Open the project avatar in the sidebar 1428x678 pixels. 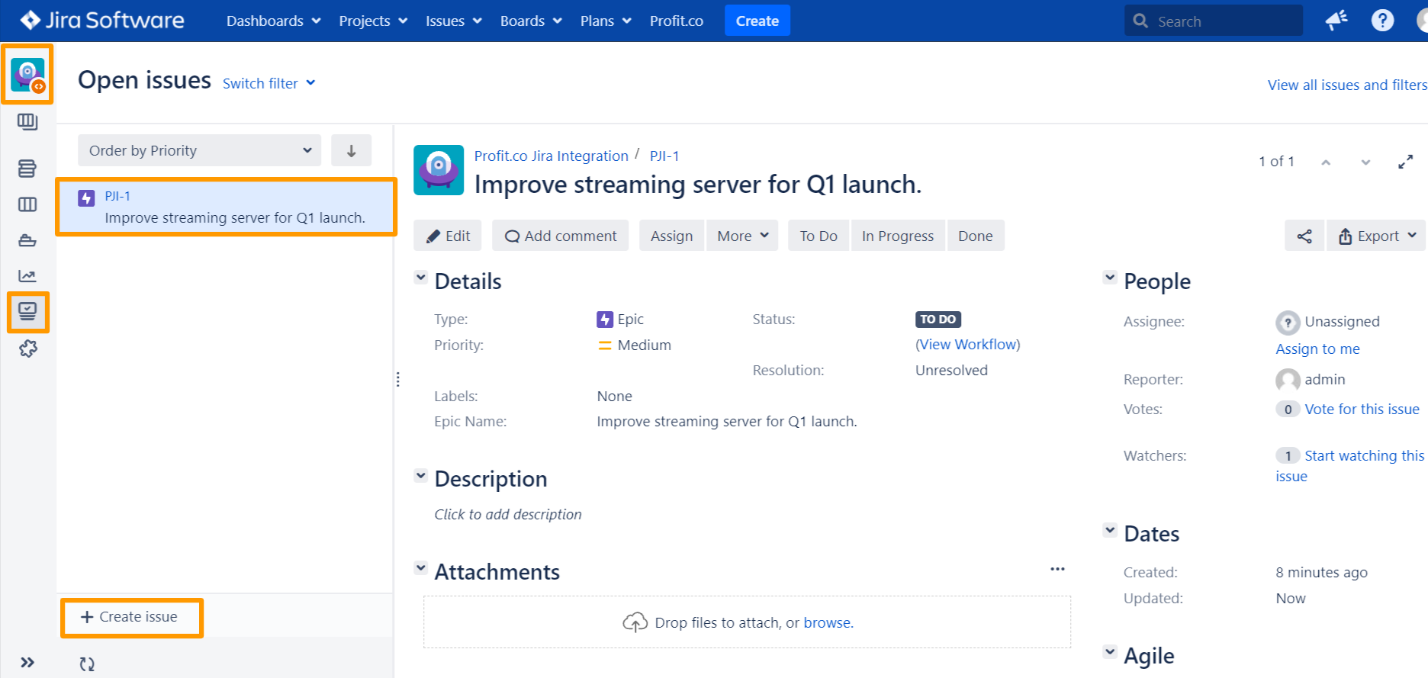coord(27,74)
